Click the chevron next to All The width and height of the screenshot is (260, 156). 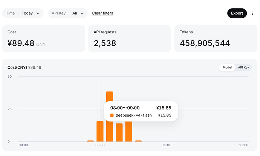[82, 13]
